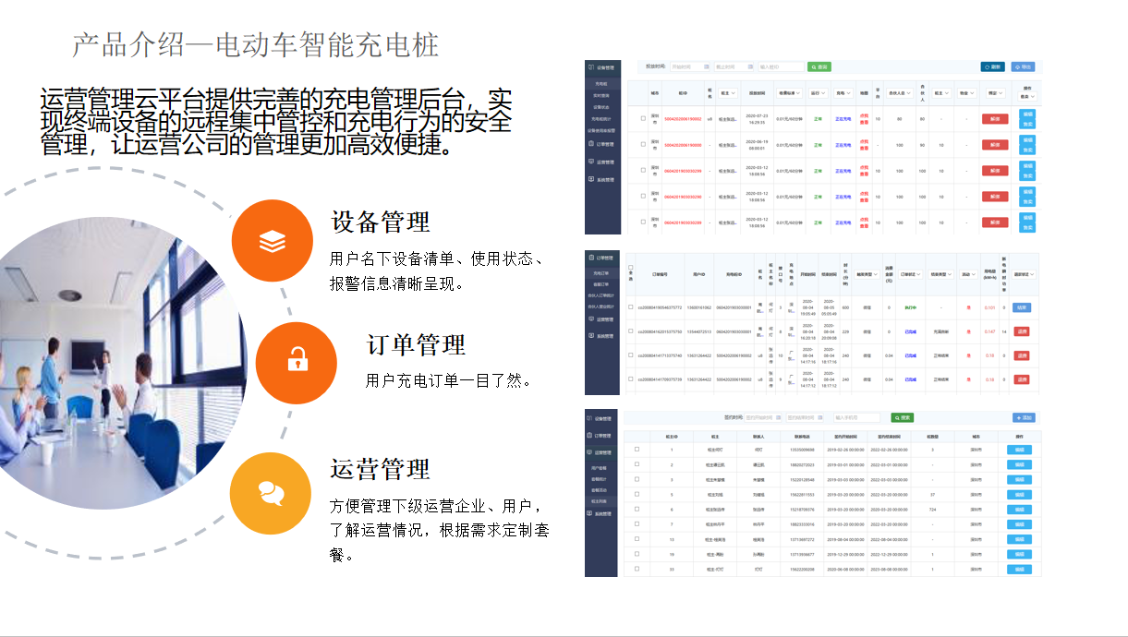Tick the checkbox for pile ID 5004202006190000

tap(643, 145)
